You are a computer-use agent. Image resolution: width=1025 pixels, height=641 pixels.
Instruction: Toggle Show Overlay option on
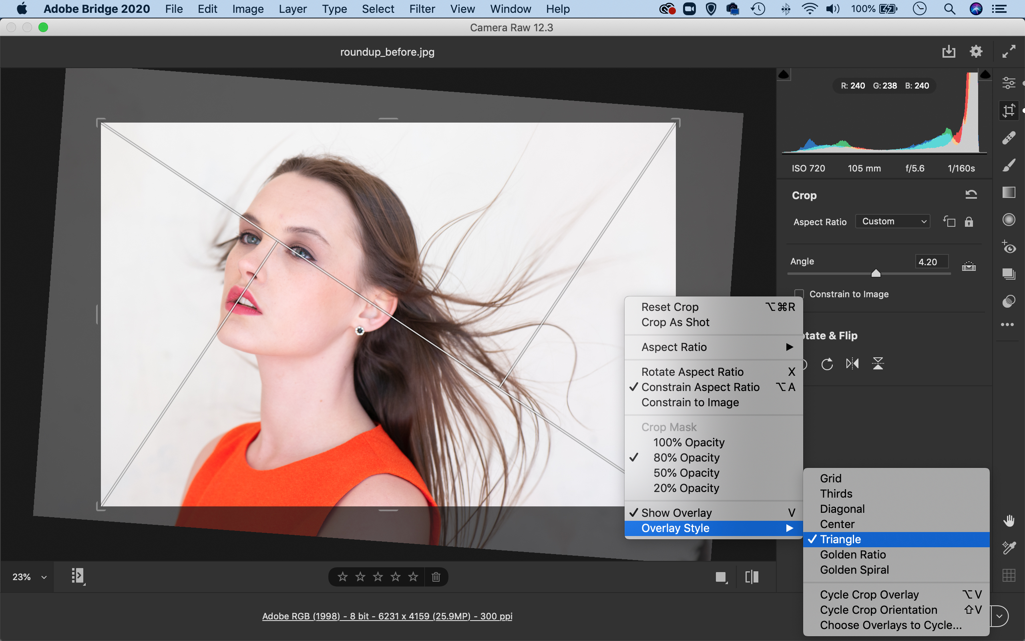(x=677, y=512)
